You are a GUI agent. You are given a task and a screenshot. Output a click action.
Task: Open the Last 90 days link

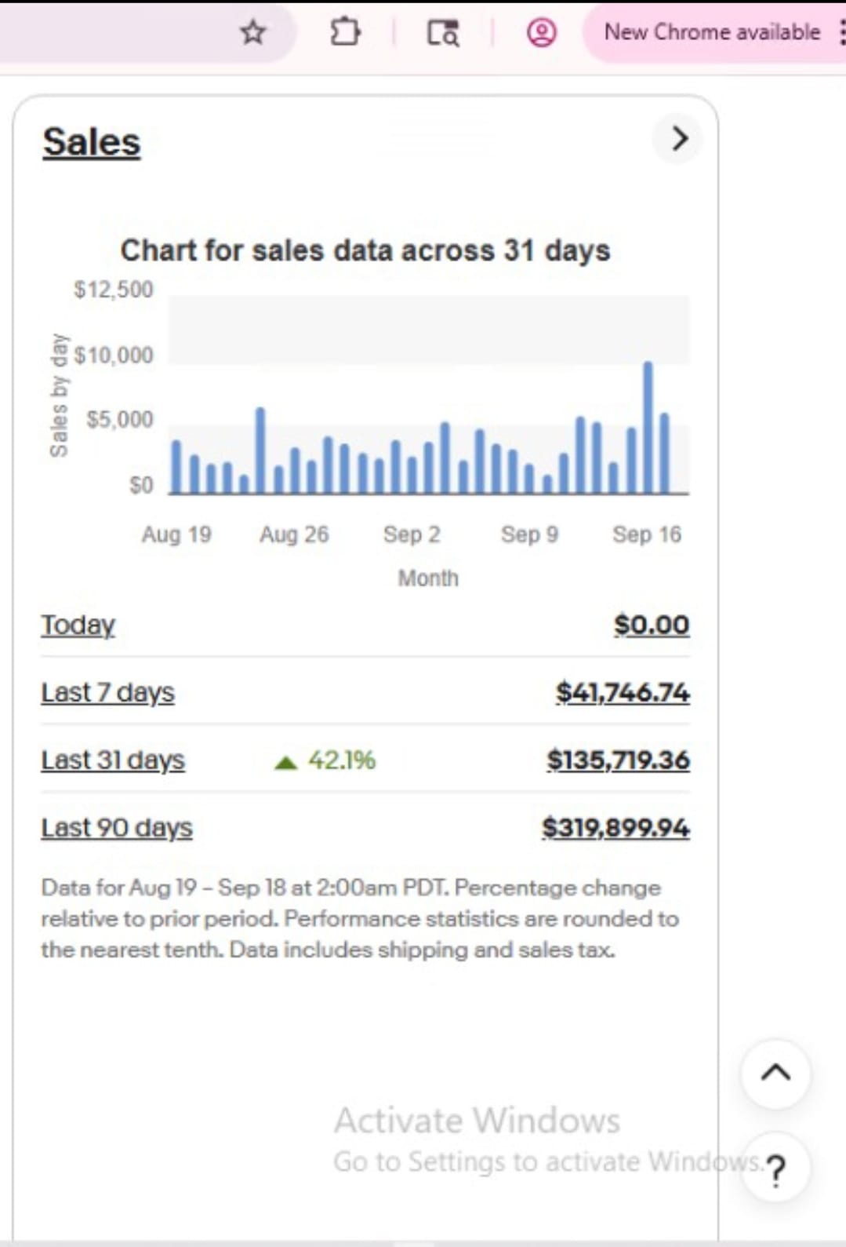click(117, 828)
